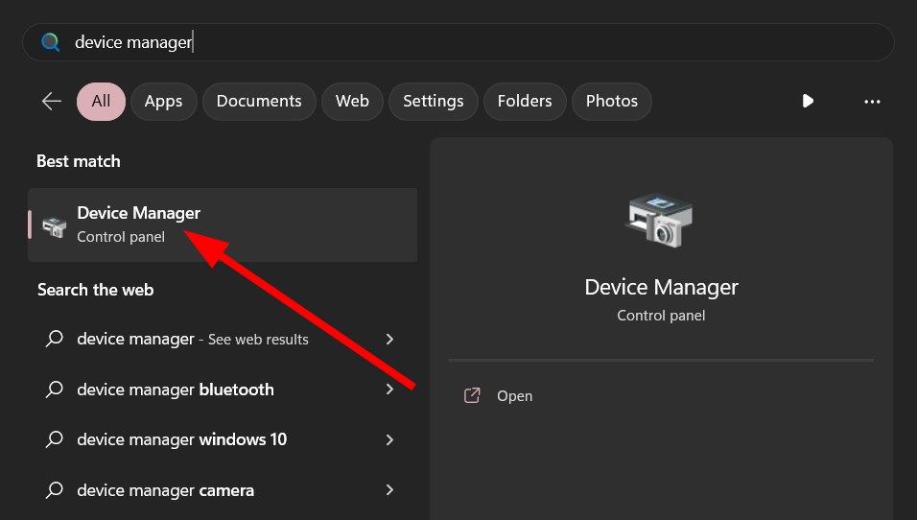917x520 pixels.
Task: Show more filters with the play arrow
Action: (808, 101)
